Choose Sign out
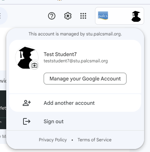This screenshot has width=150, height=152. tap(75, 121)
